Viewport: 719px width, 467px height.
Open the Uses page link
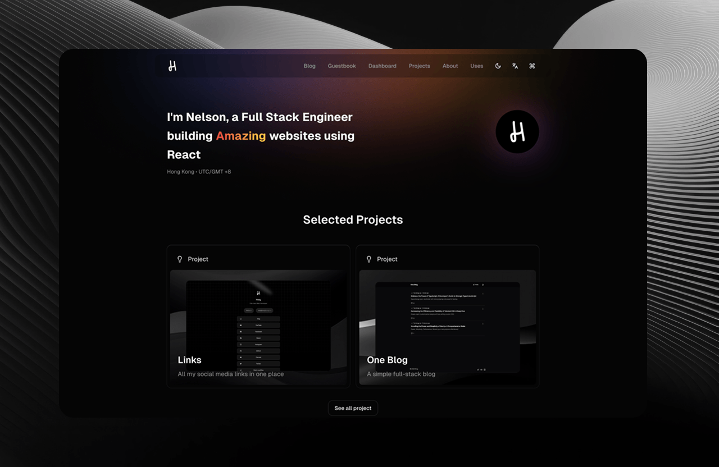(x=476, y=66)
